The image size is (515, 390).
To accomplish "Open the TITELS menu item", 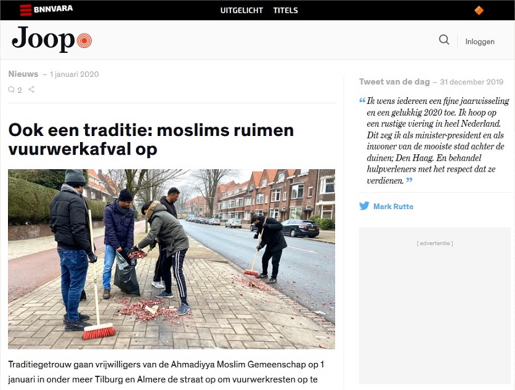I will 285,10.
